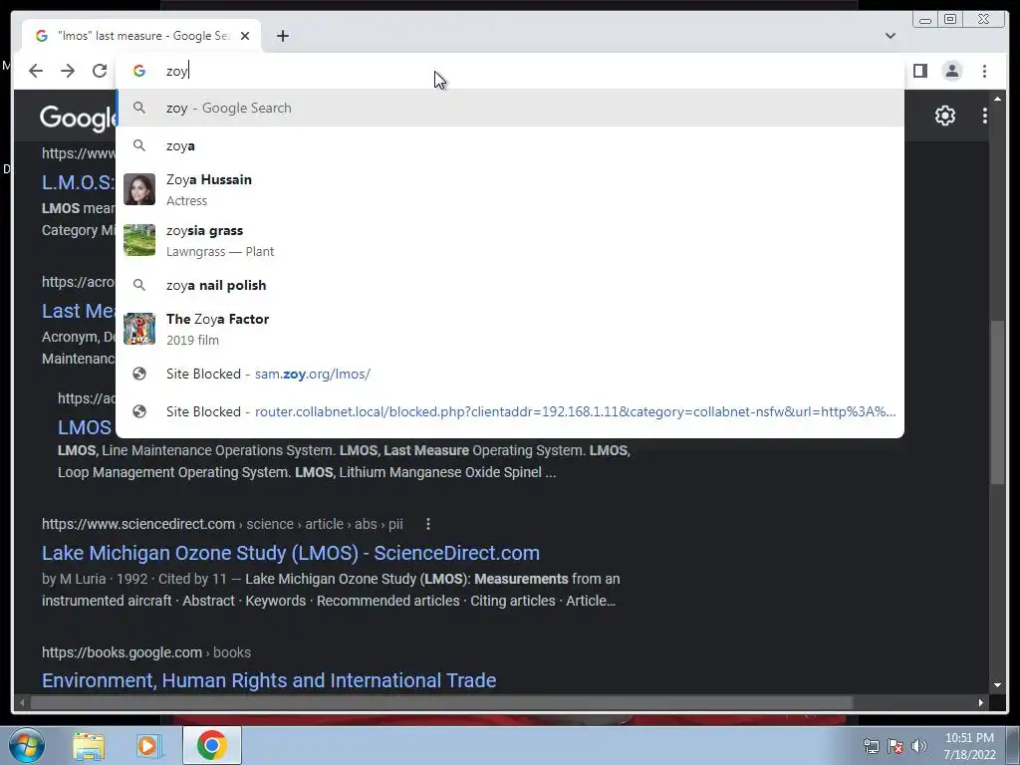Choose the "zoya nail polish" suggestion

[510, 285]
